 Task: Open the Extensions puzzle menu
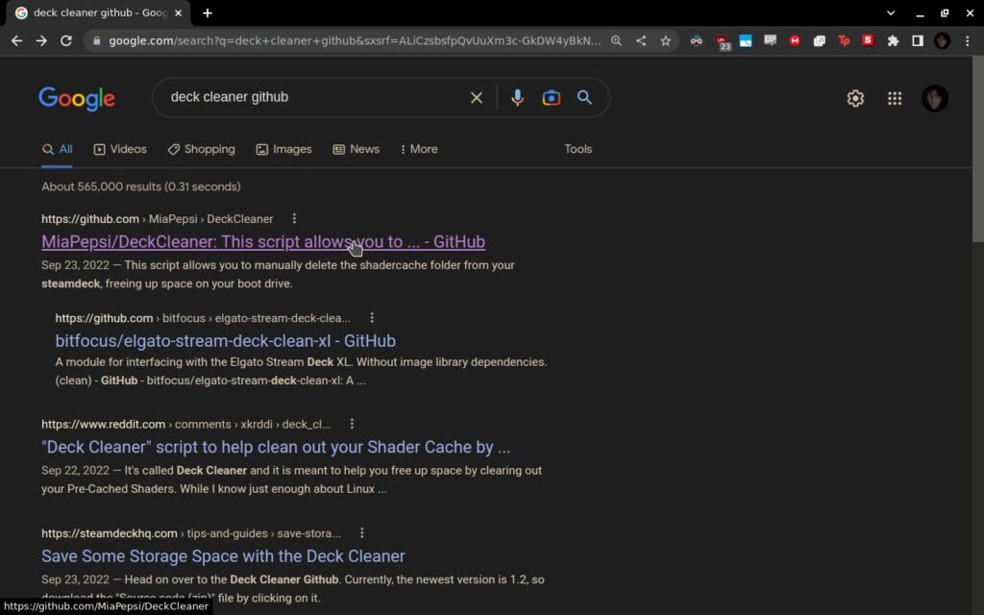[893, 40]
